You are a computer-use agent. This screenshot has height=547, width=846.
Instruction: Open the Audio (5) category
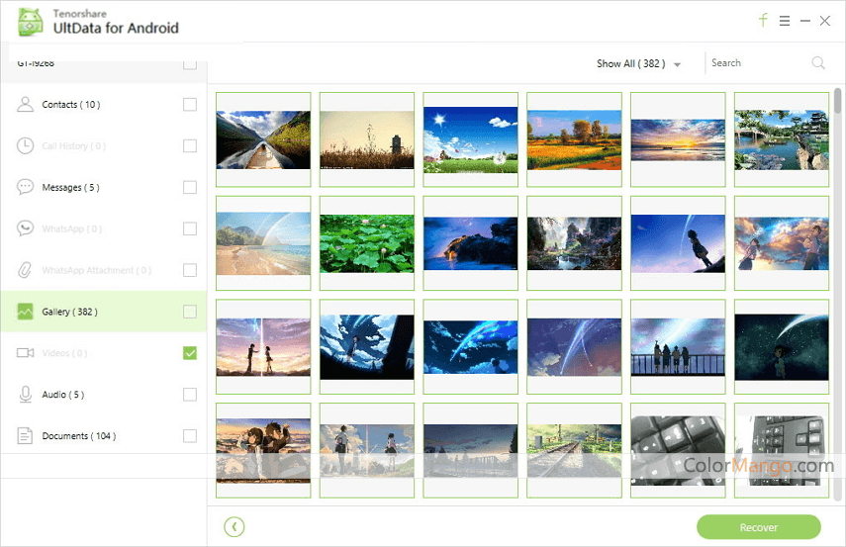[62, 395]
